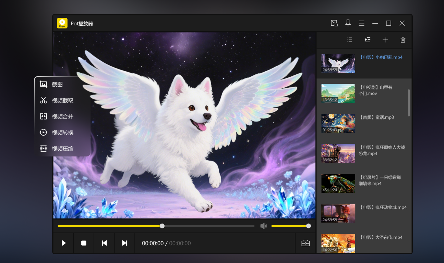Switch to mini player mode icon
This screenshot has height=263, width=444.
pyautogui.click(x=334, y=23)
